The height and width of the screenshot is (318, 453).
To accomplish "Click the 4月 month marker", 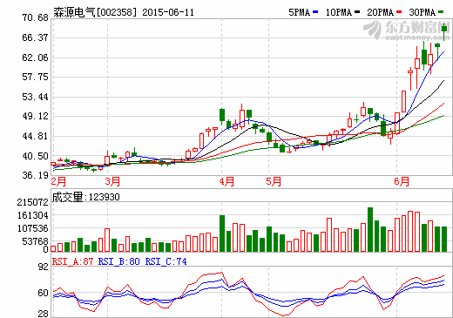I will click(226, 181).
